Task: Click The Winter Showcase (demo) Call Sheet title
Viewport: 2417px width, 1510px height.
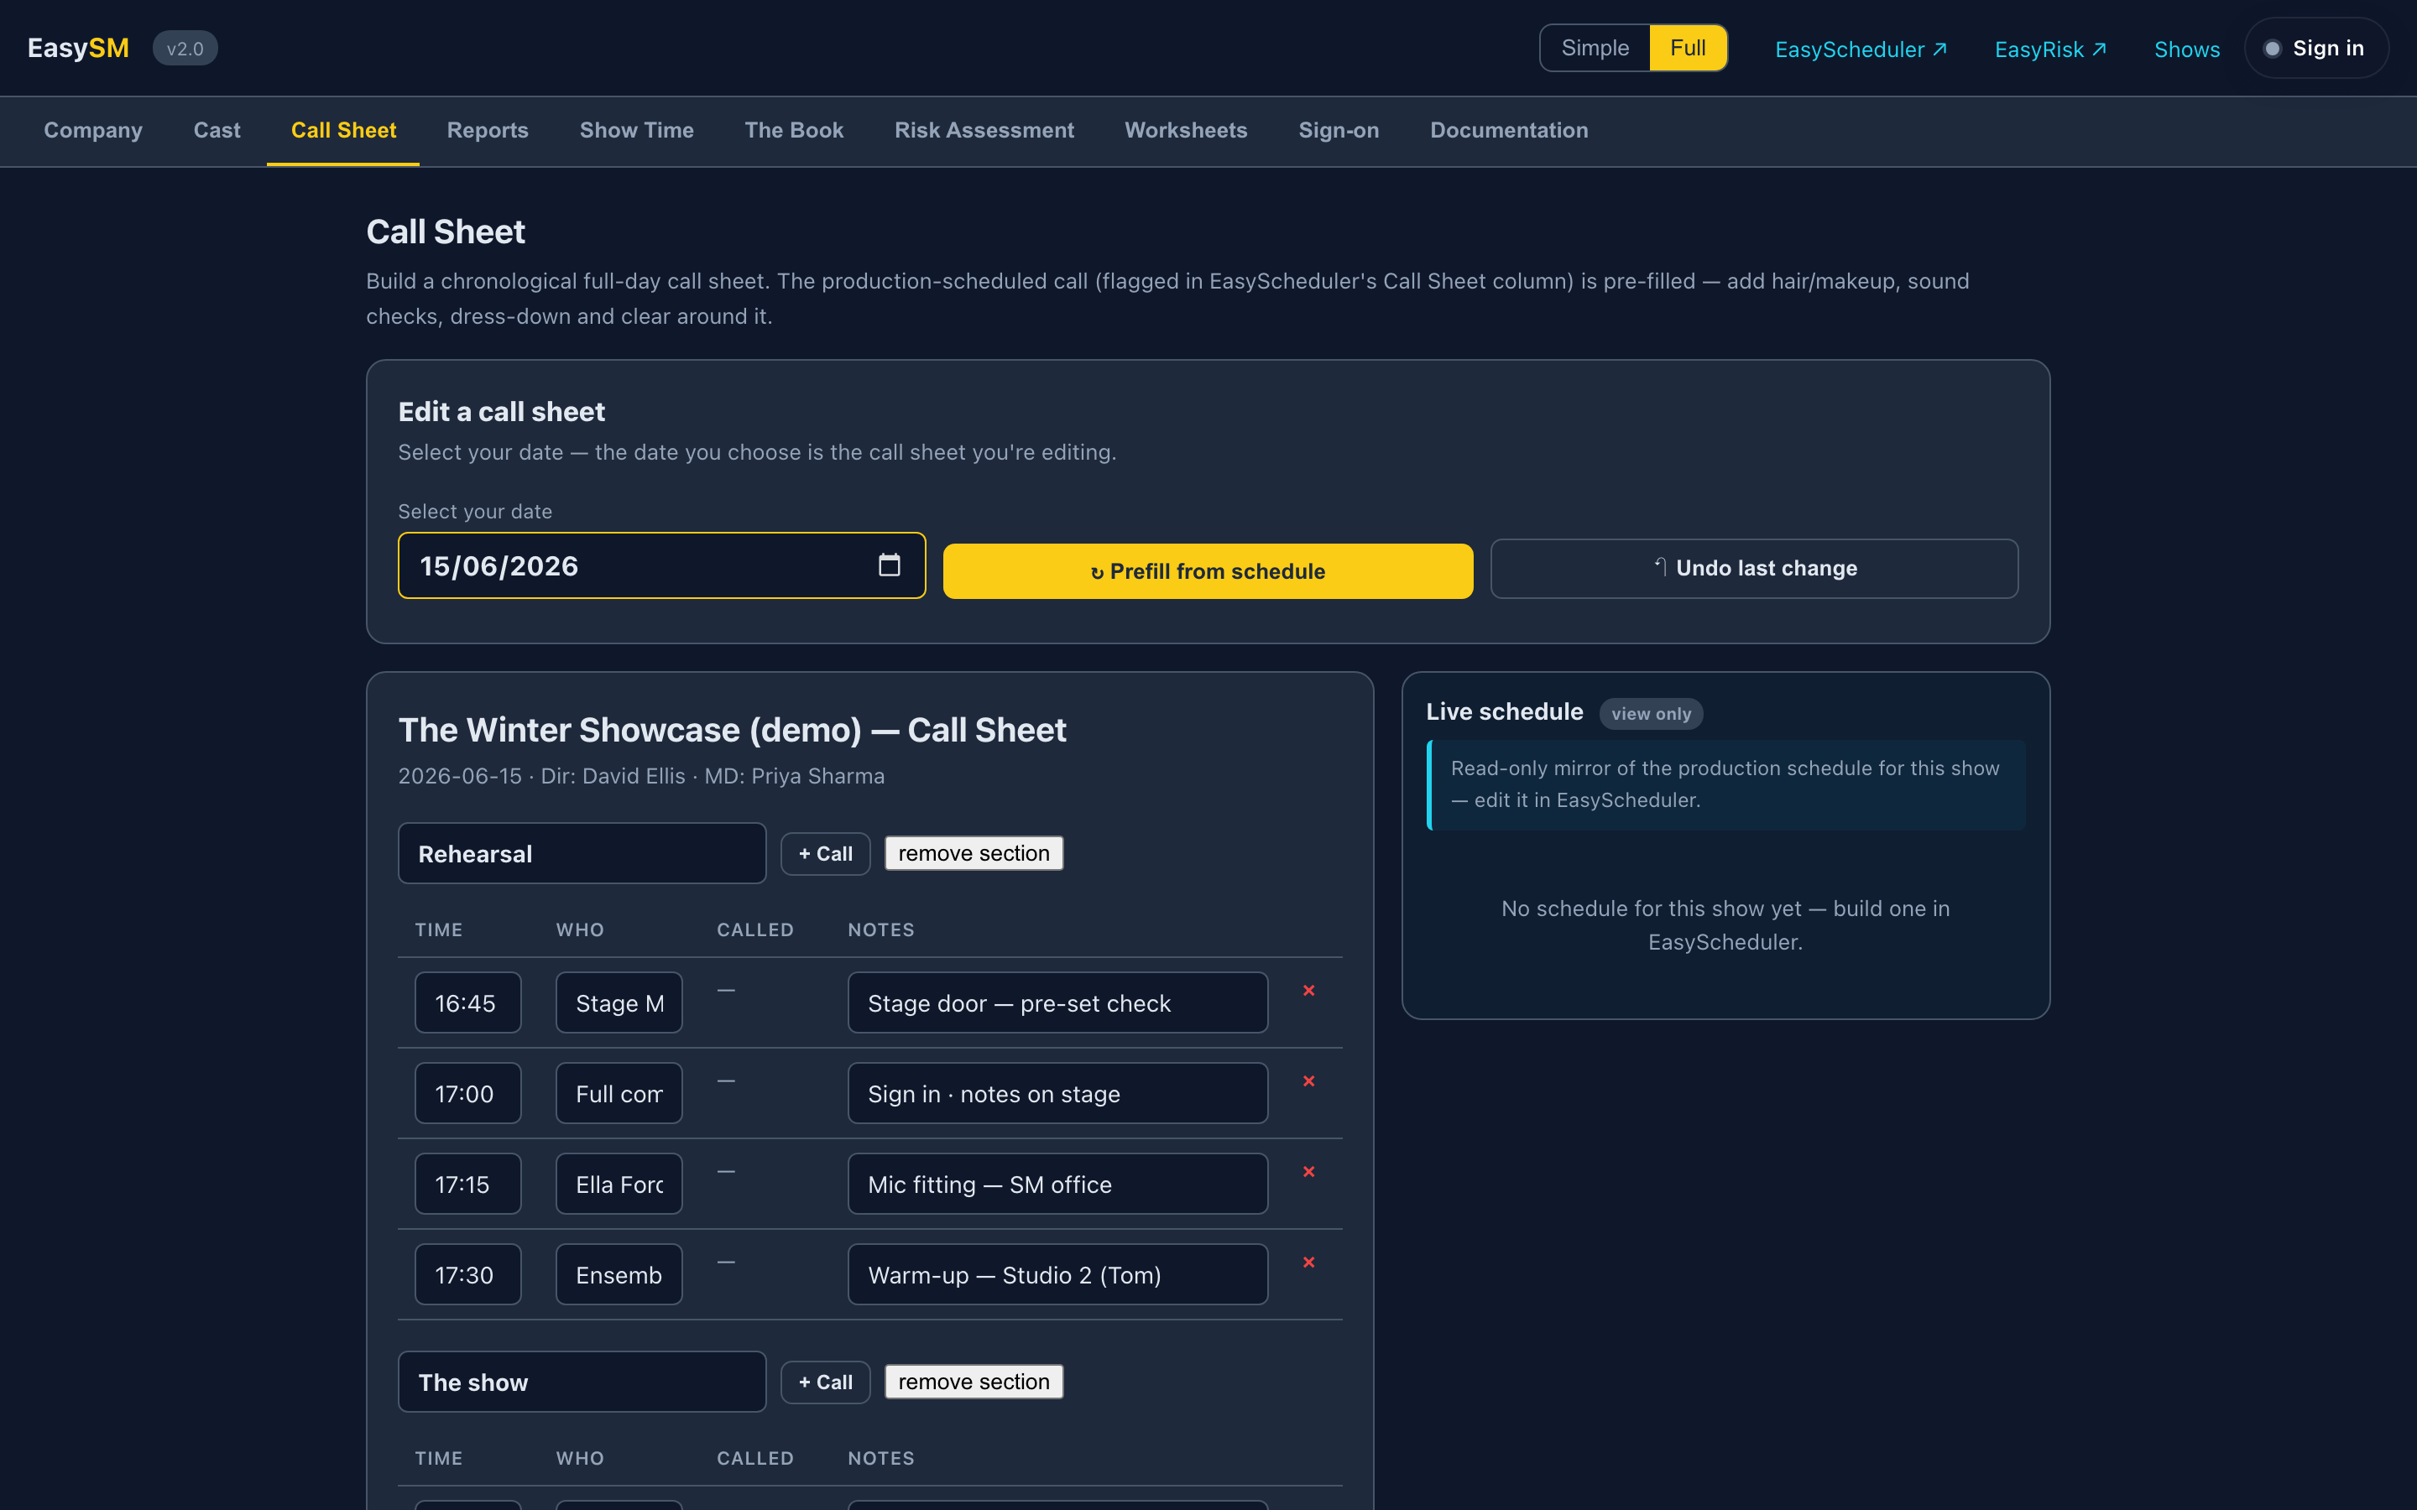Action: point(732,729)
